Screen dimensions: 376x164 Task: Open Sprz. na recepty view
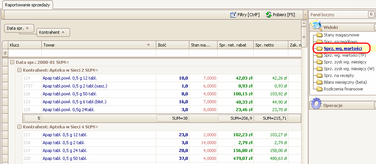point(339,75)
